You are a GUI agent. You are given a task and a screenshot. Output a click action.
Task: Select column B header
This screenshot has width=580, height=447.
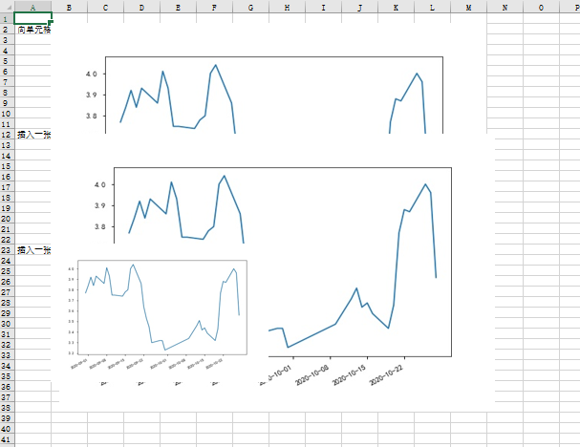tap(69, 7)
